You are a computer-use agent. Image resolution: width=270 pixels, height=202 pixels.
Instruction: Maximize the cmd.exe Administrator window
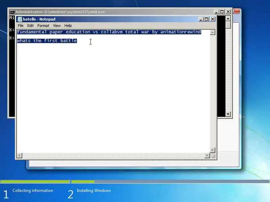(222, 12)
